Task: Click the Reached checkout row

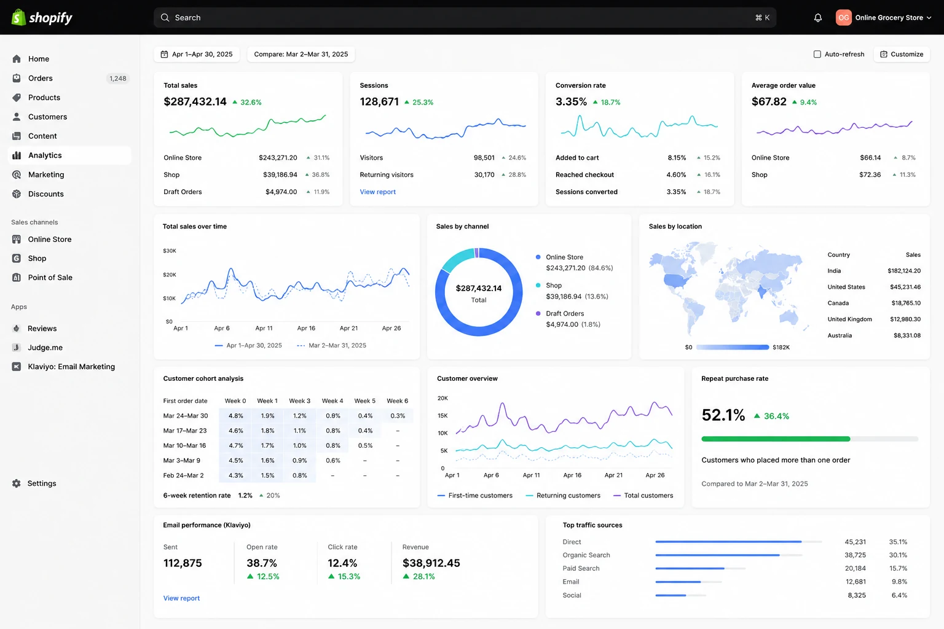Action: (x=639, y=175)
